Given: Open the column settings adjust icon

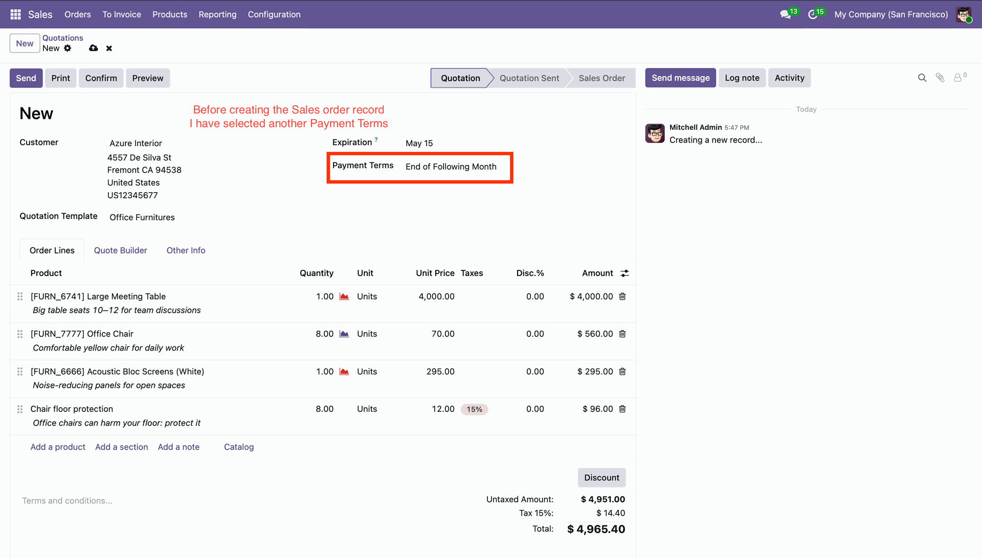Looking at the screenshot, I should click(x=624, y=273).
